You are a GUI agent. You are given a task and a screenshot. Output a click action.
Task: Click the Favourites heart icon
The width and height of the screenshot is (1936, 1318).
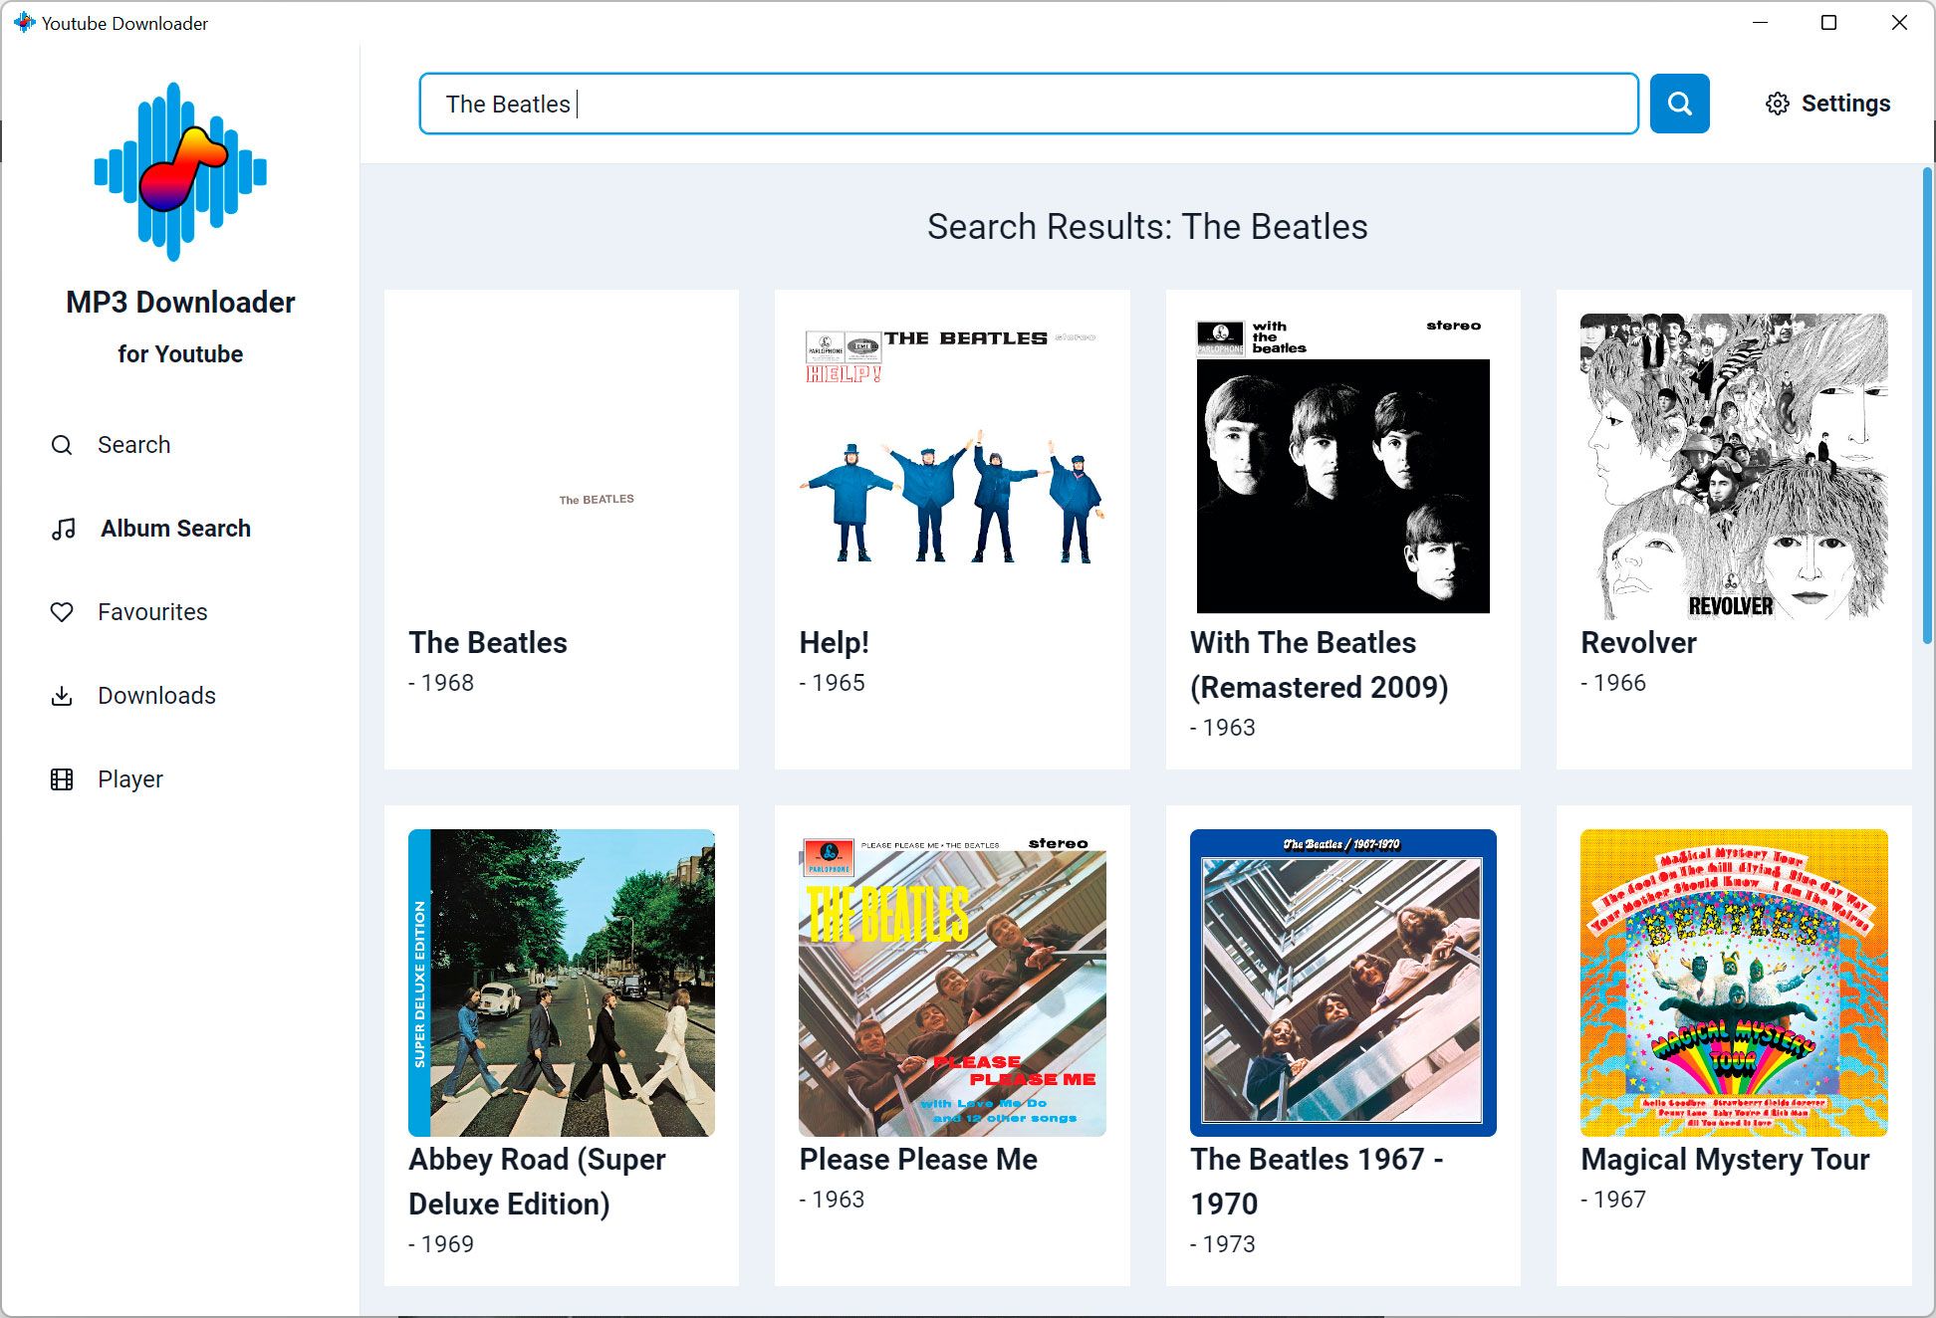[x=61, y=612]
